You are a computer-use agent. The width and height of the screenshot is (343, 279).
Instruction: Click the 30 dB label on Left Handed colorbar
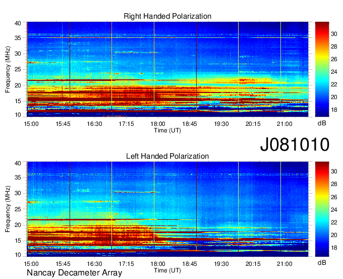pos(334,171)
